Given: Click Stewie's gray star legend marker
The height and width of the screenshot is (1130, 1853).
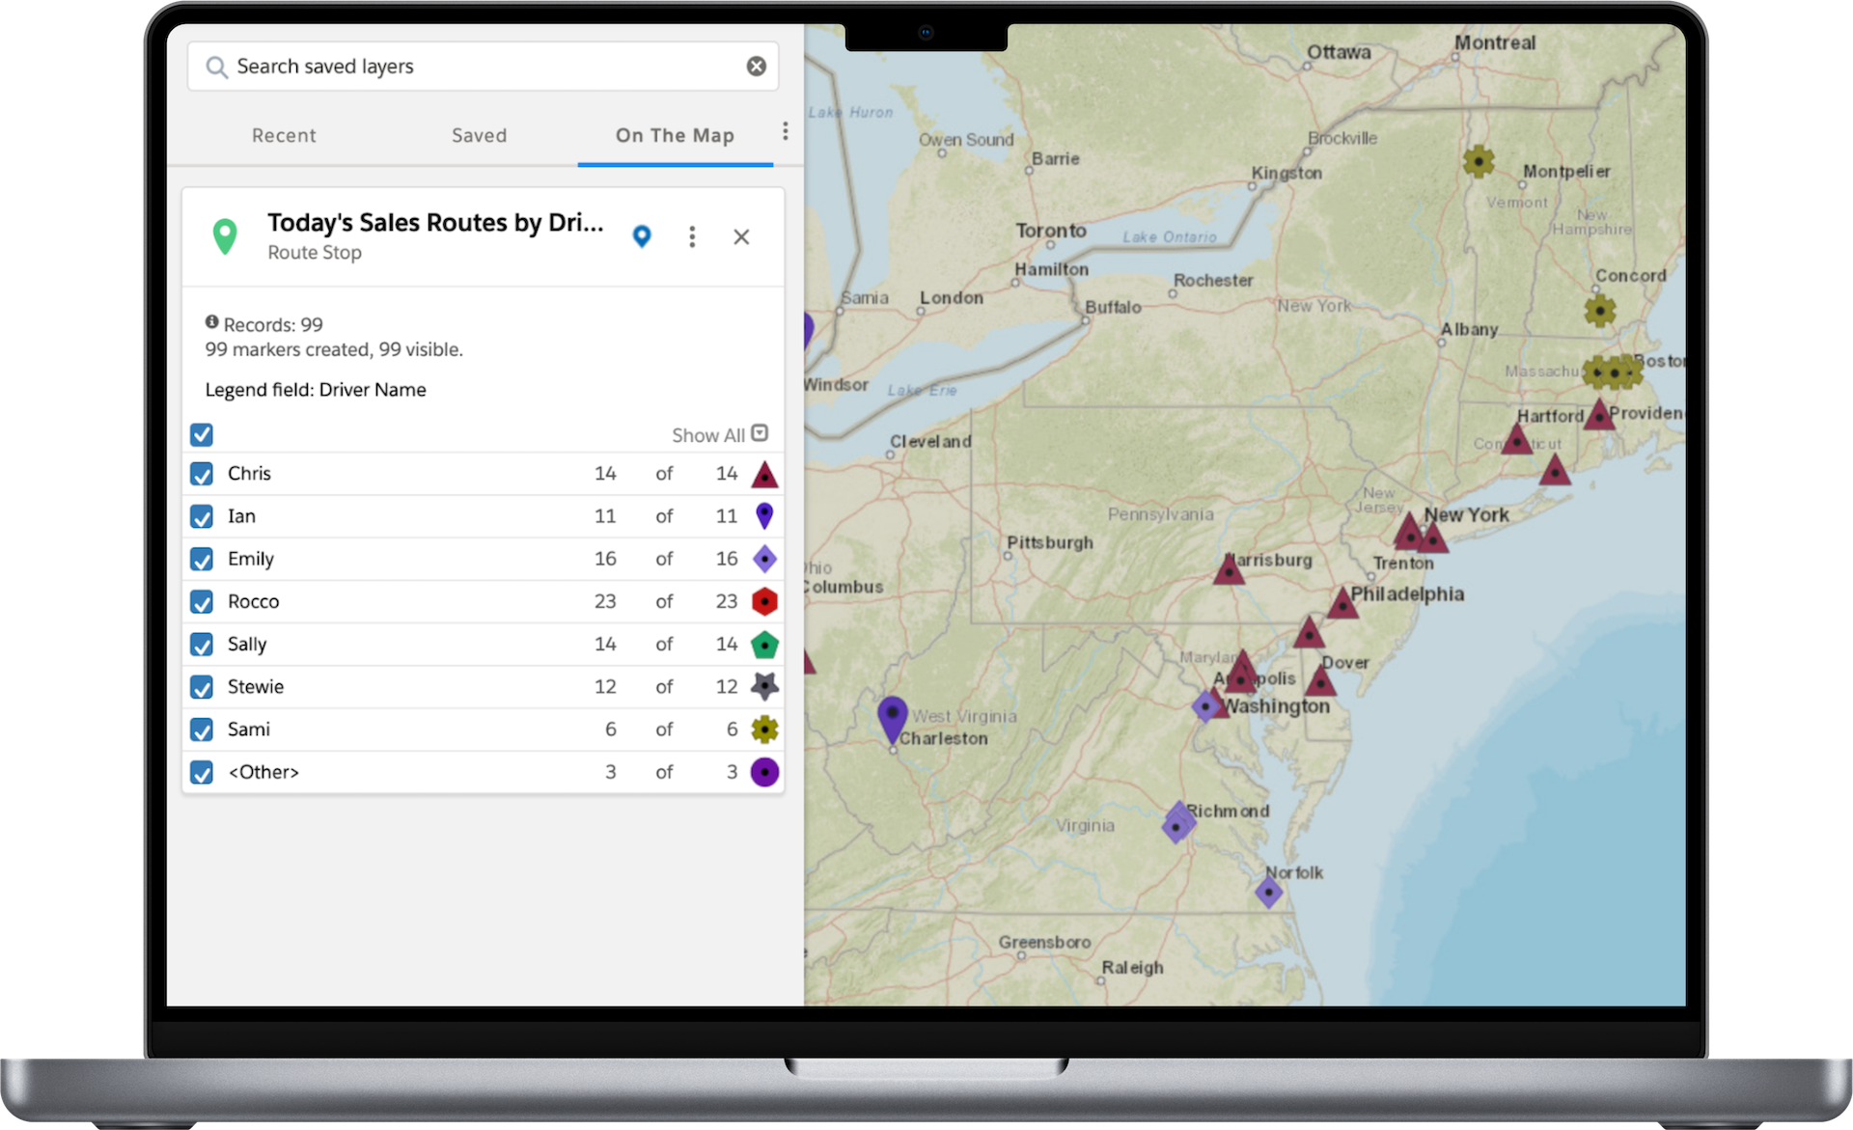Looking at the screenshot, I should coord(764,686).
